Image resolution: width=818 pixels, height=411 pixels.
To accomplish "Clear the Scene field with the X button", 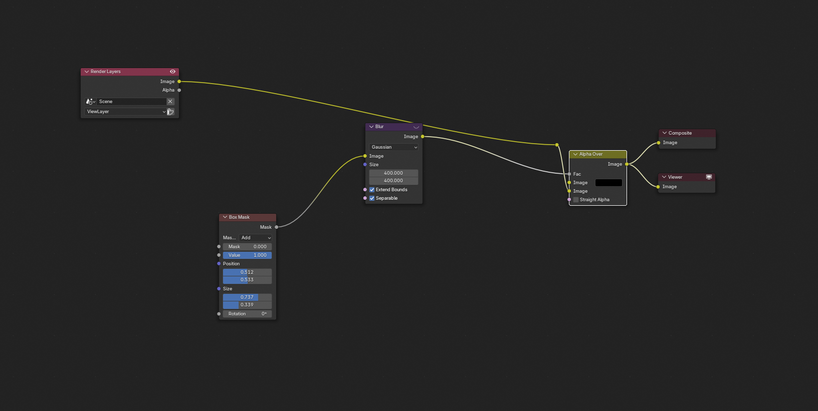I will (x=170, y=102).
